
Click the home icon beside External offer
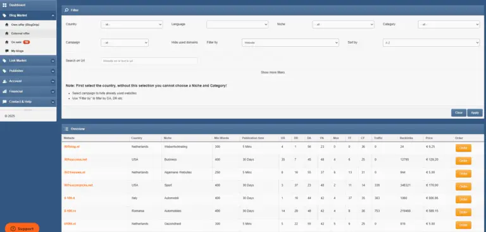(7, 33)
